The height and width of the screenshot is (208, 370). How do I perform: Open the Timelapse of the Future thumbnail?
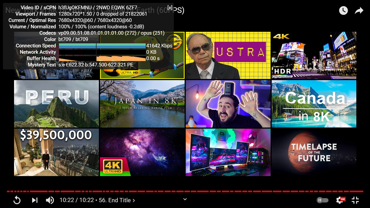[314, 152]
